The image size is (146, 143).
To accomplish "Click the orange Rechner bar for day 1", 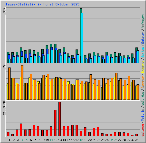I will [x=9, y=84].
